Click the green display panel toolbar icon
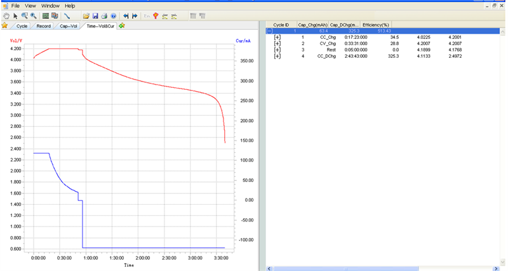The image size is (508, 271). tap(46, 15)
